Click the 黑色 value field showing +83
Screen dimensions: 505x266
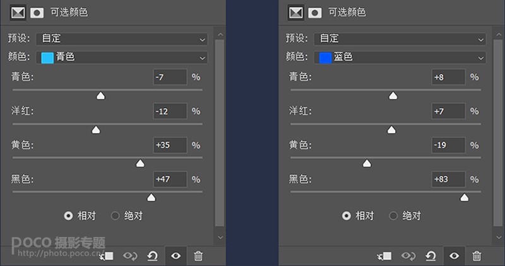[448, 179]
